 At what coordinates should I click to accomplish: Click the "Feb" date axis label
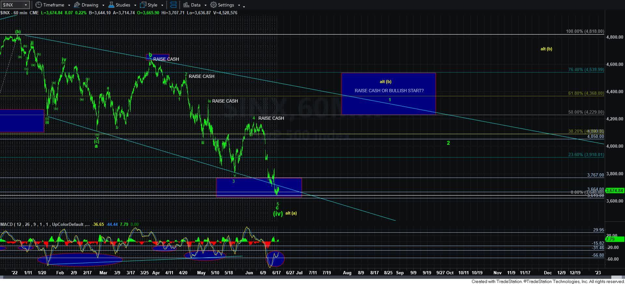click(x=60, y=273)
